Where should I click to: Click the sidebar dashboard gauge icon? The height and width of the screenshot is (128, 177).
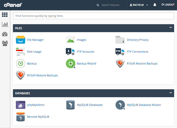pyautogui.click(x=5, y=34)
